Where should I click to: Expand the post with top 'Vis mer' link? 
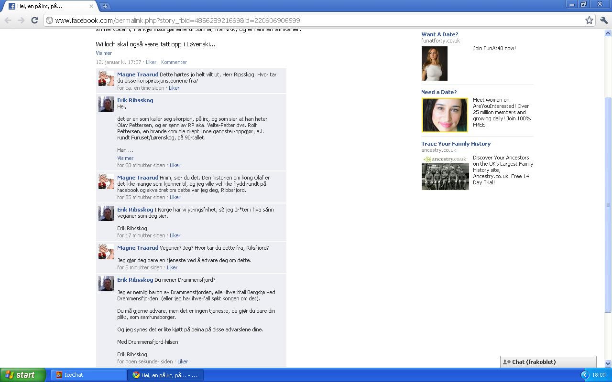tap(104, 53)
